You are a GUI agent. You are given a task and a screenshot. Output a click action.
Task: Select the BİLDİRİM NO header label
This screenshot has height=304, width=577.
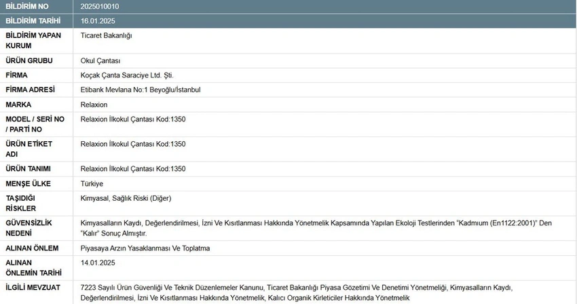27,6
